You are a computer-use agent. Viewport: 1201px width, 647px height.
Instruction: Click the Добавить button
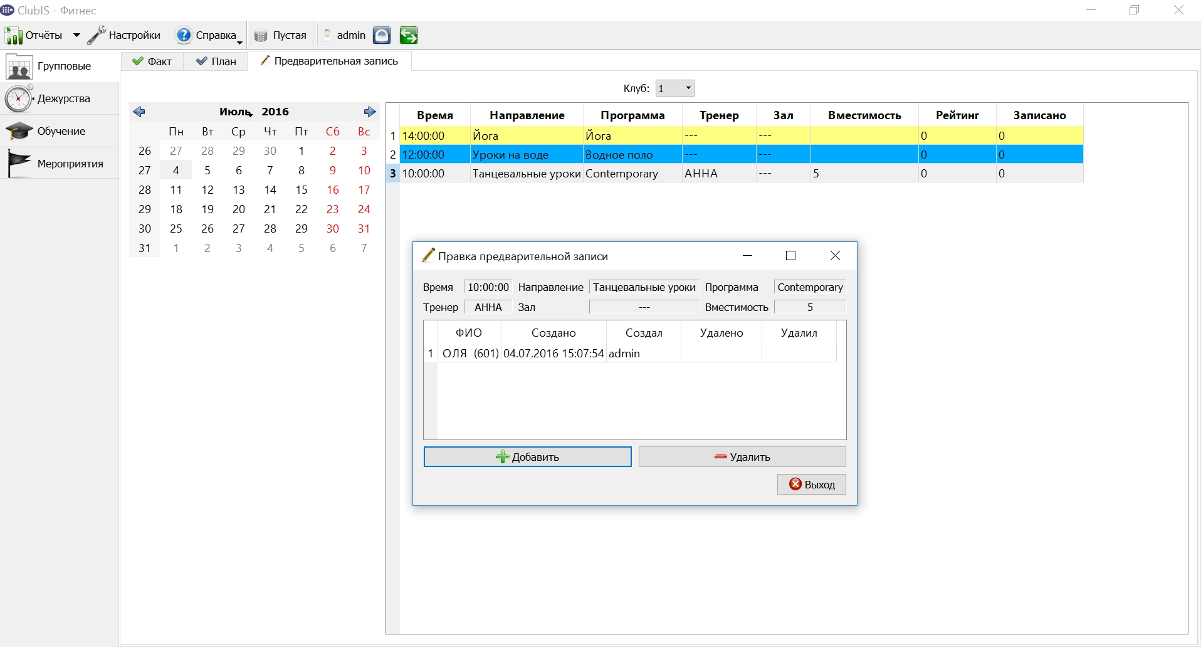click(528, 457)
